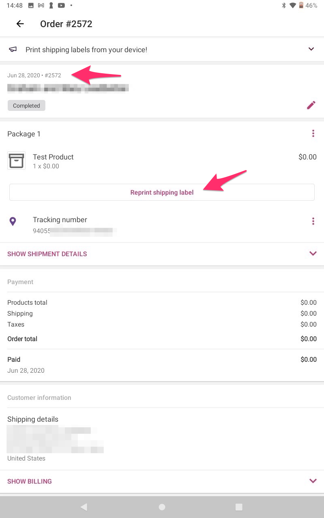Open Package 1 three-dot menu
Image resolution: width=324 pixels, height=518 pixels.
coord(313,134)
